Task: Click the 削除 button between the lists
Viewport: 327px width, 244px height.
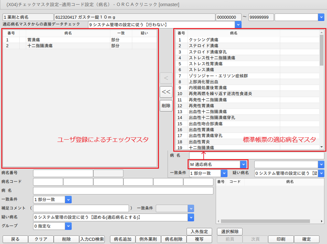Action: (x=166, y=106)
